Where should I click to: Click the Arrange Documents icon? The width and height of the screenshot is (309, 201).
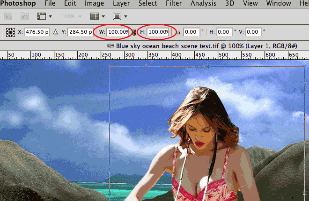coord(95,16)
